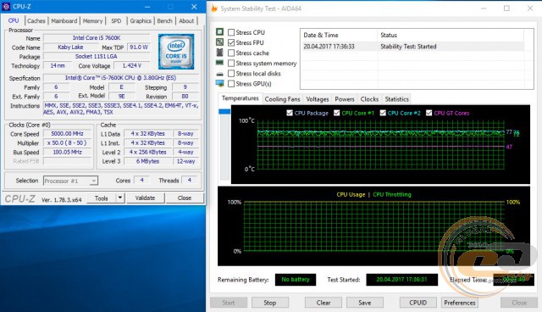542x312 pixels.
Task: Click the Date & Time column header
Action: point(339,35)
